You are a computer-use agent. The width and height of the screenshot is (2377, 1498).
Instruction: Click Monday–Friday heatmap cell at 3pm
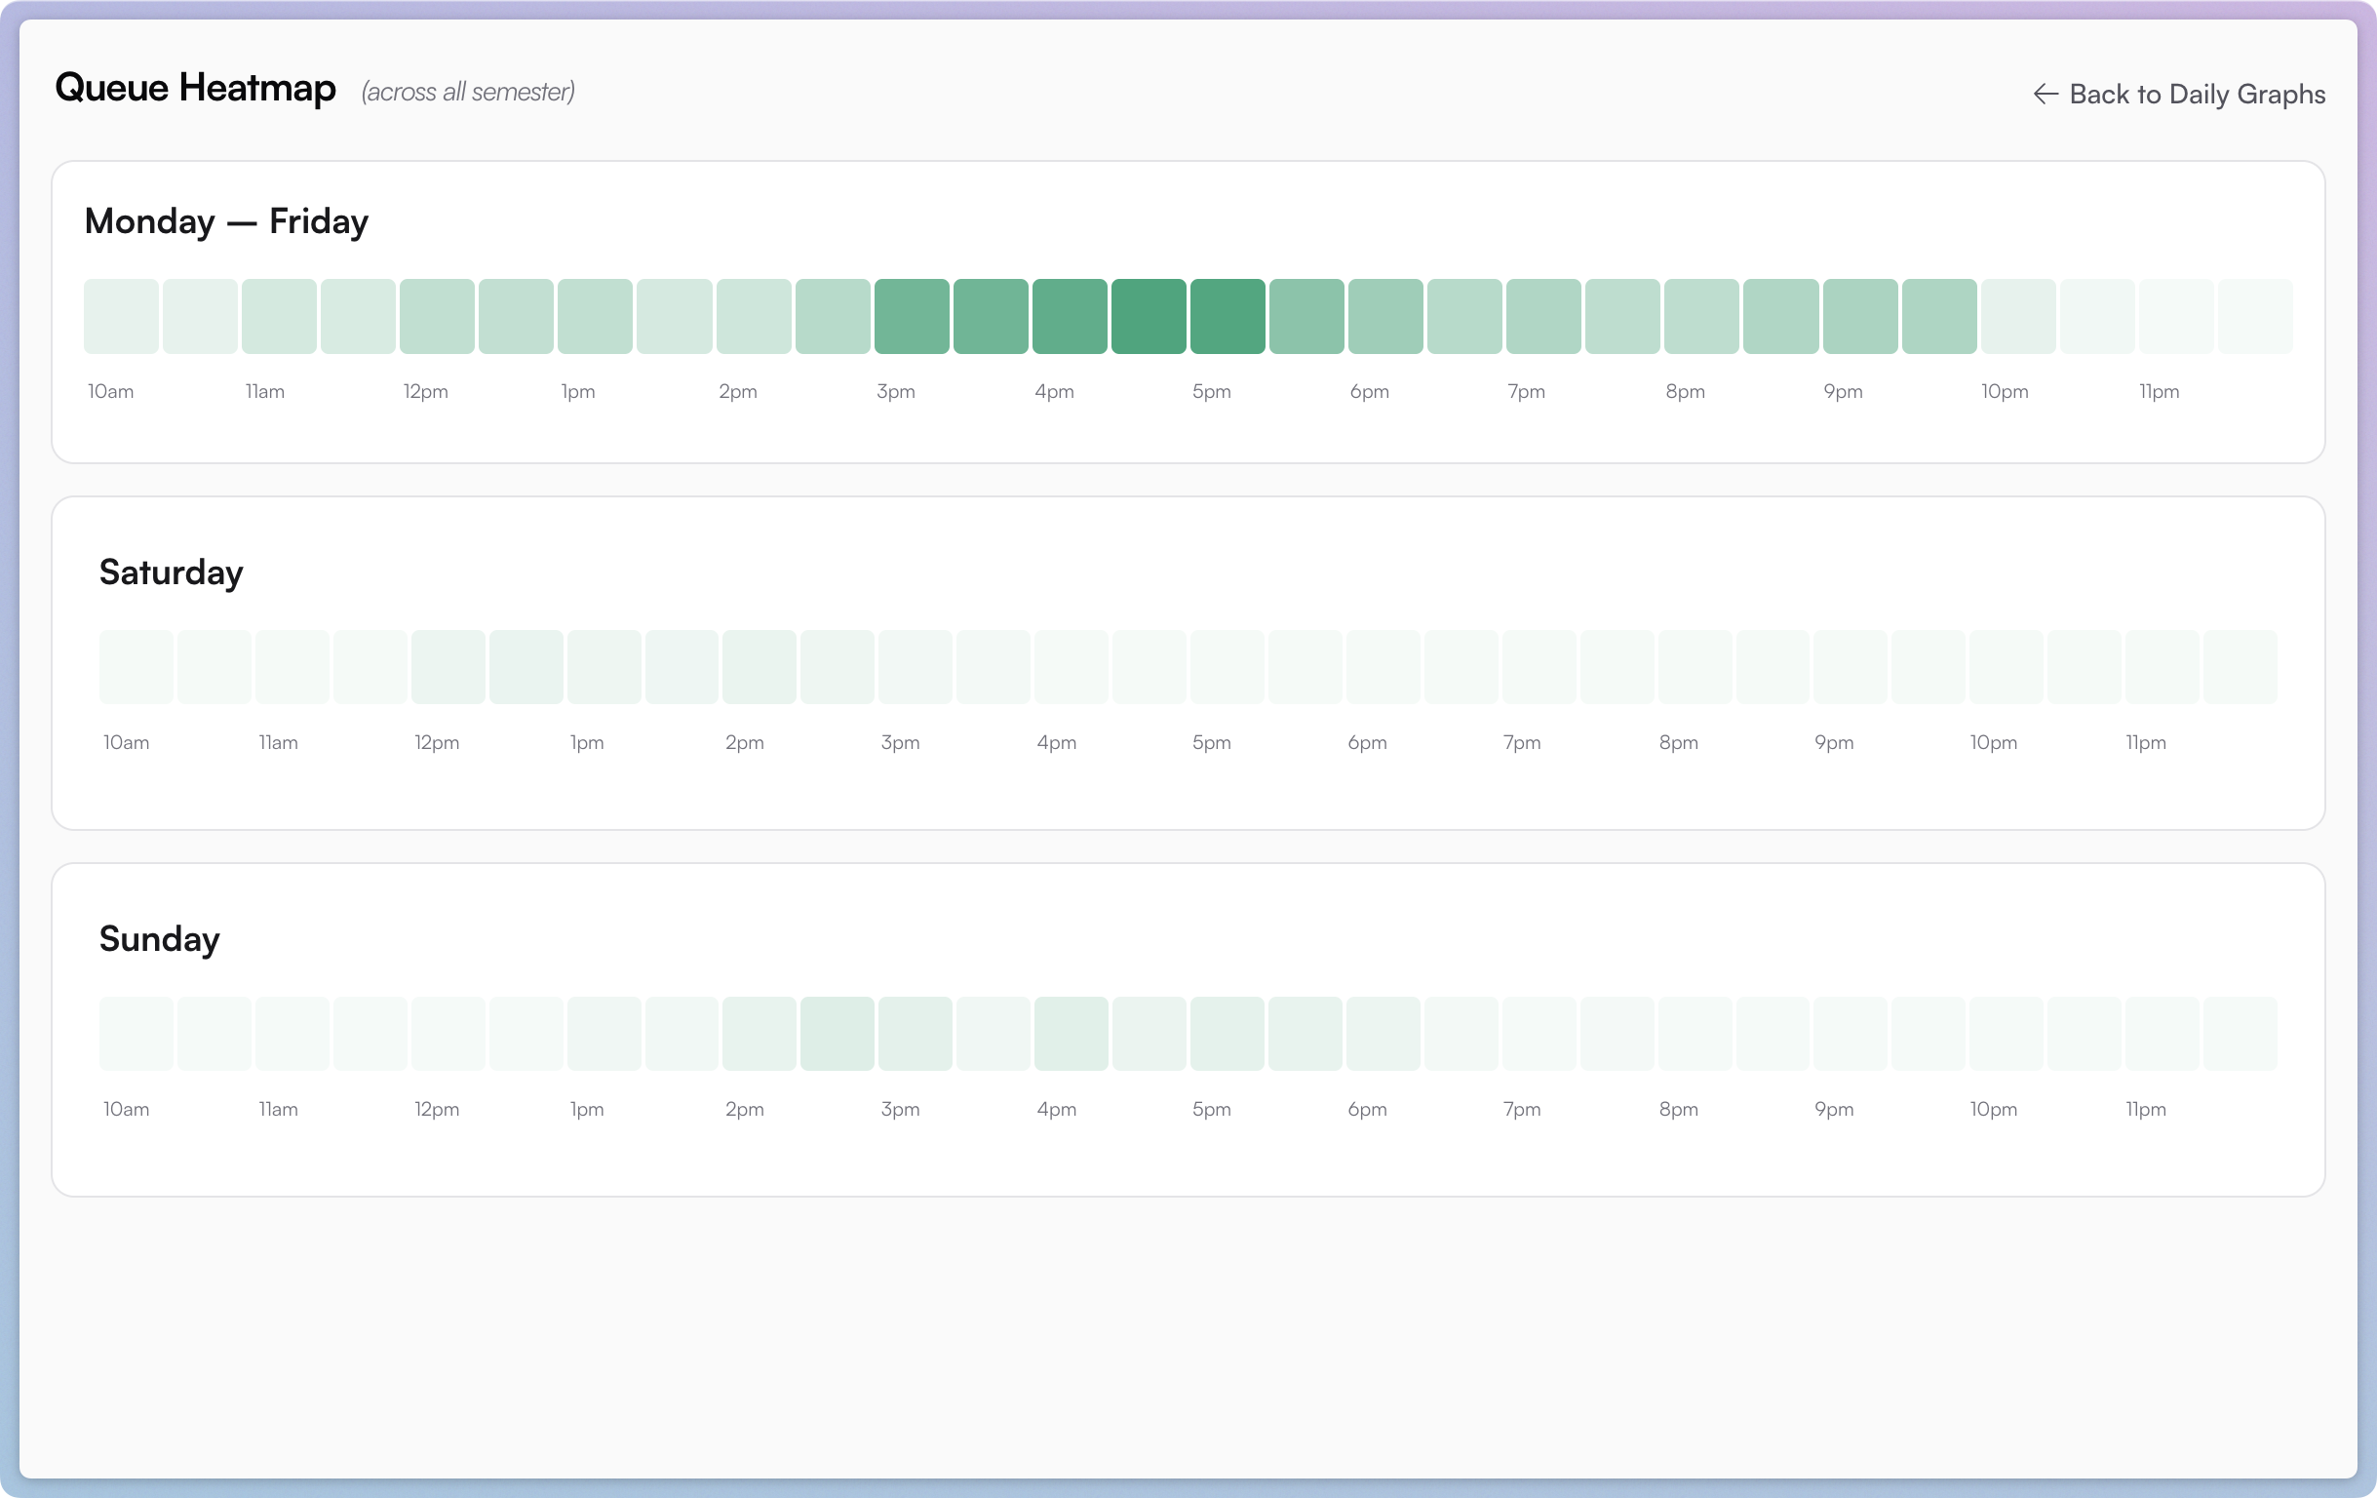click(911, 316)
